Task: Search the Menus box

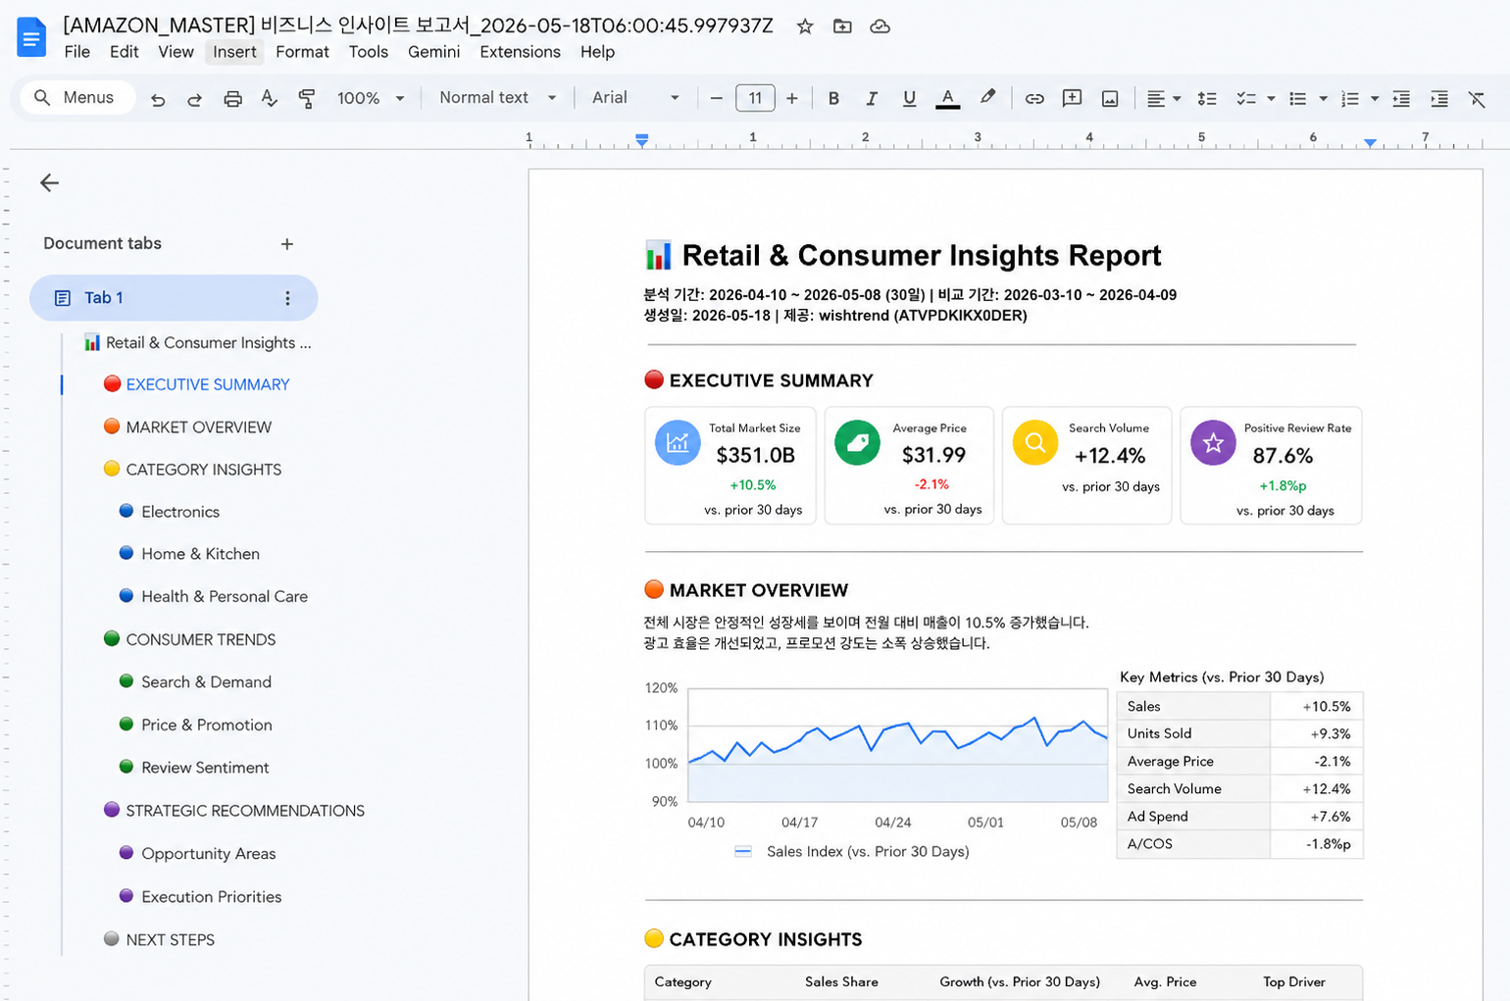Action: (77, 97)
